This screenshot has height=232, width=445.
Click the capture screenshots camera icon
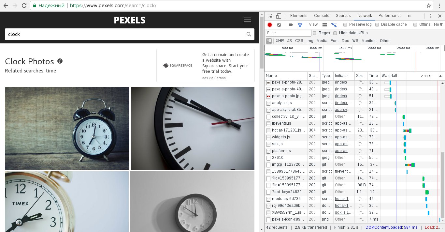[291, 25]
